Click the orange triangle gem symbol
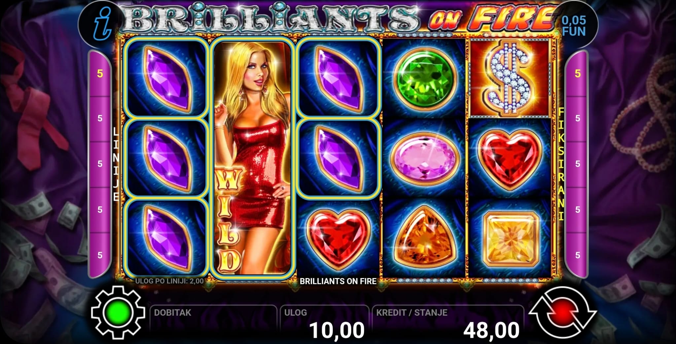676x344 pixels. tap(424, 237)
